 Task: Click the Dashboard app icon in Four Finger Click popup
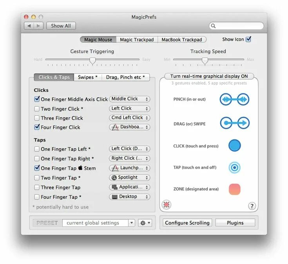click(115, 127)
